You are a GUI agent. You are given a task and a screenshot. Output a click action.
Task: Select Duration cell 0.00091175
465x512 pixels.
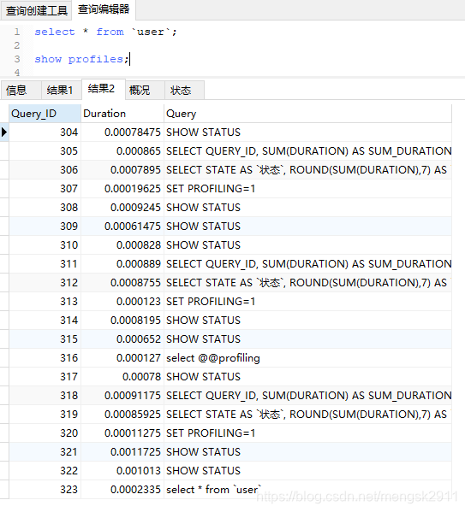(x=122, y=396)
